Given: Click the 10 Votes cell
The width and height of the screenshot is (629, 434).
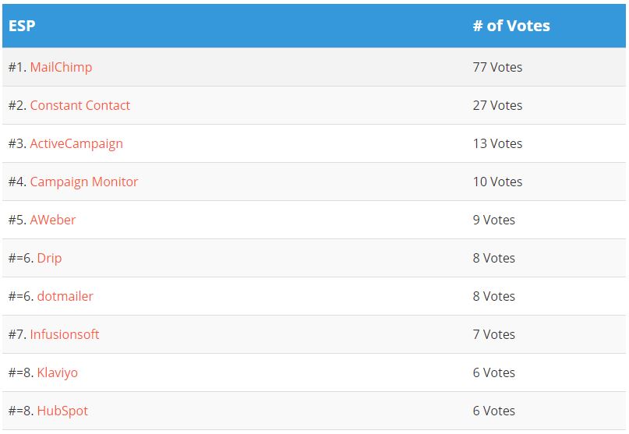Looking at the screenshot, I should pos(497,182).
